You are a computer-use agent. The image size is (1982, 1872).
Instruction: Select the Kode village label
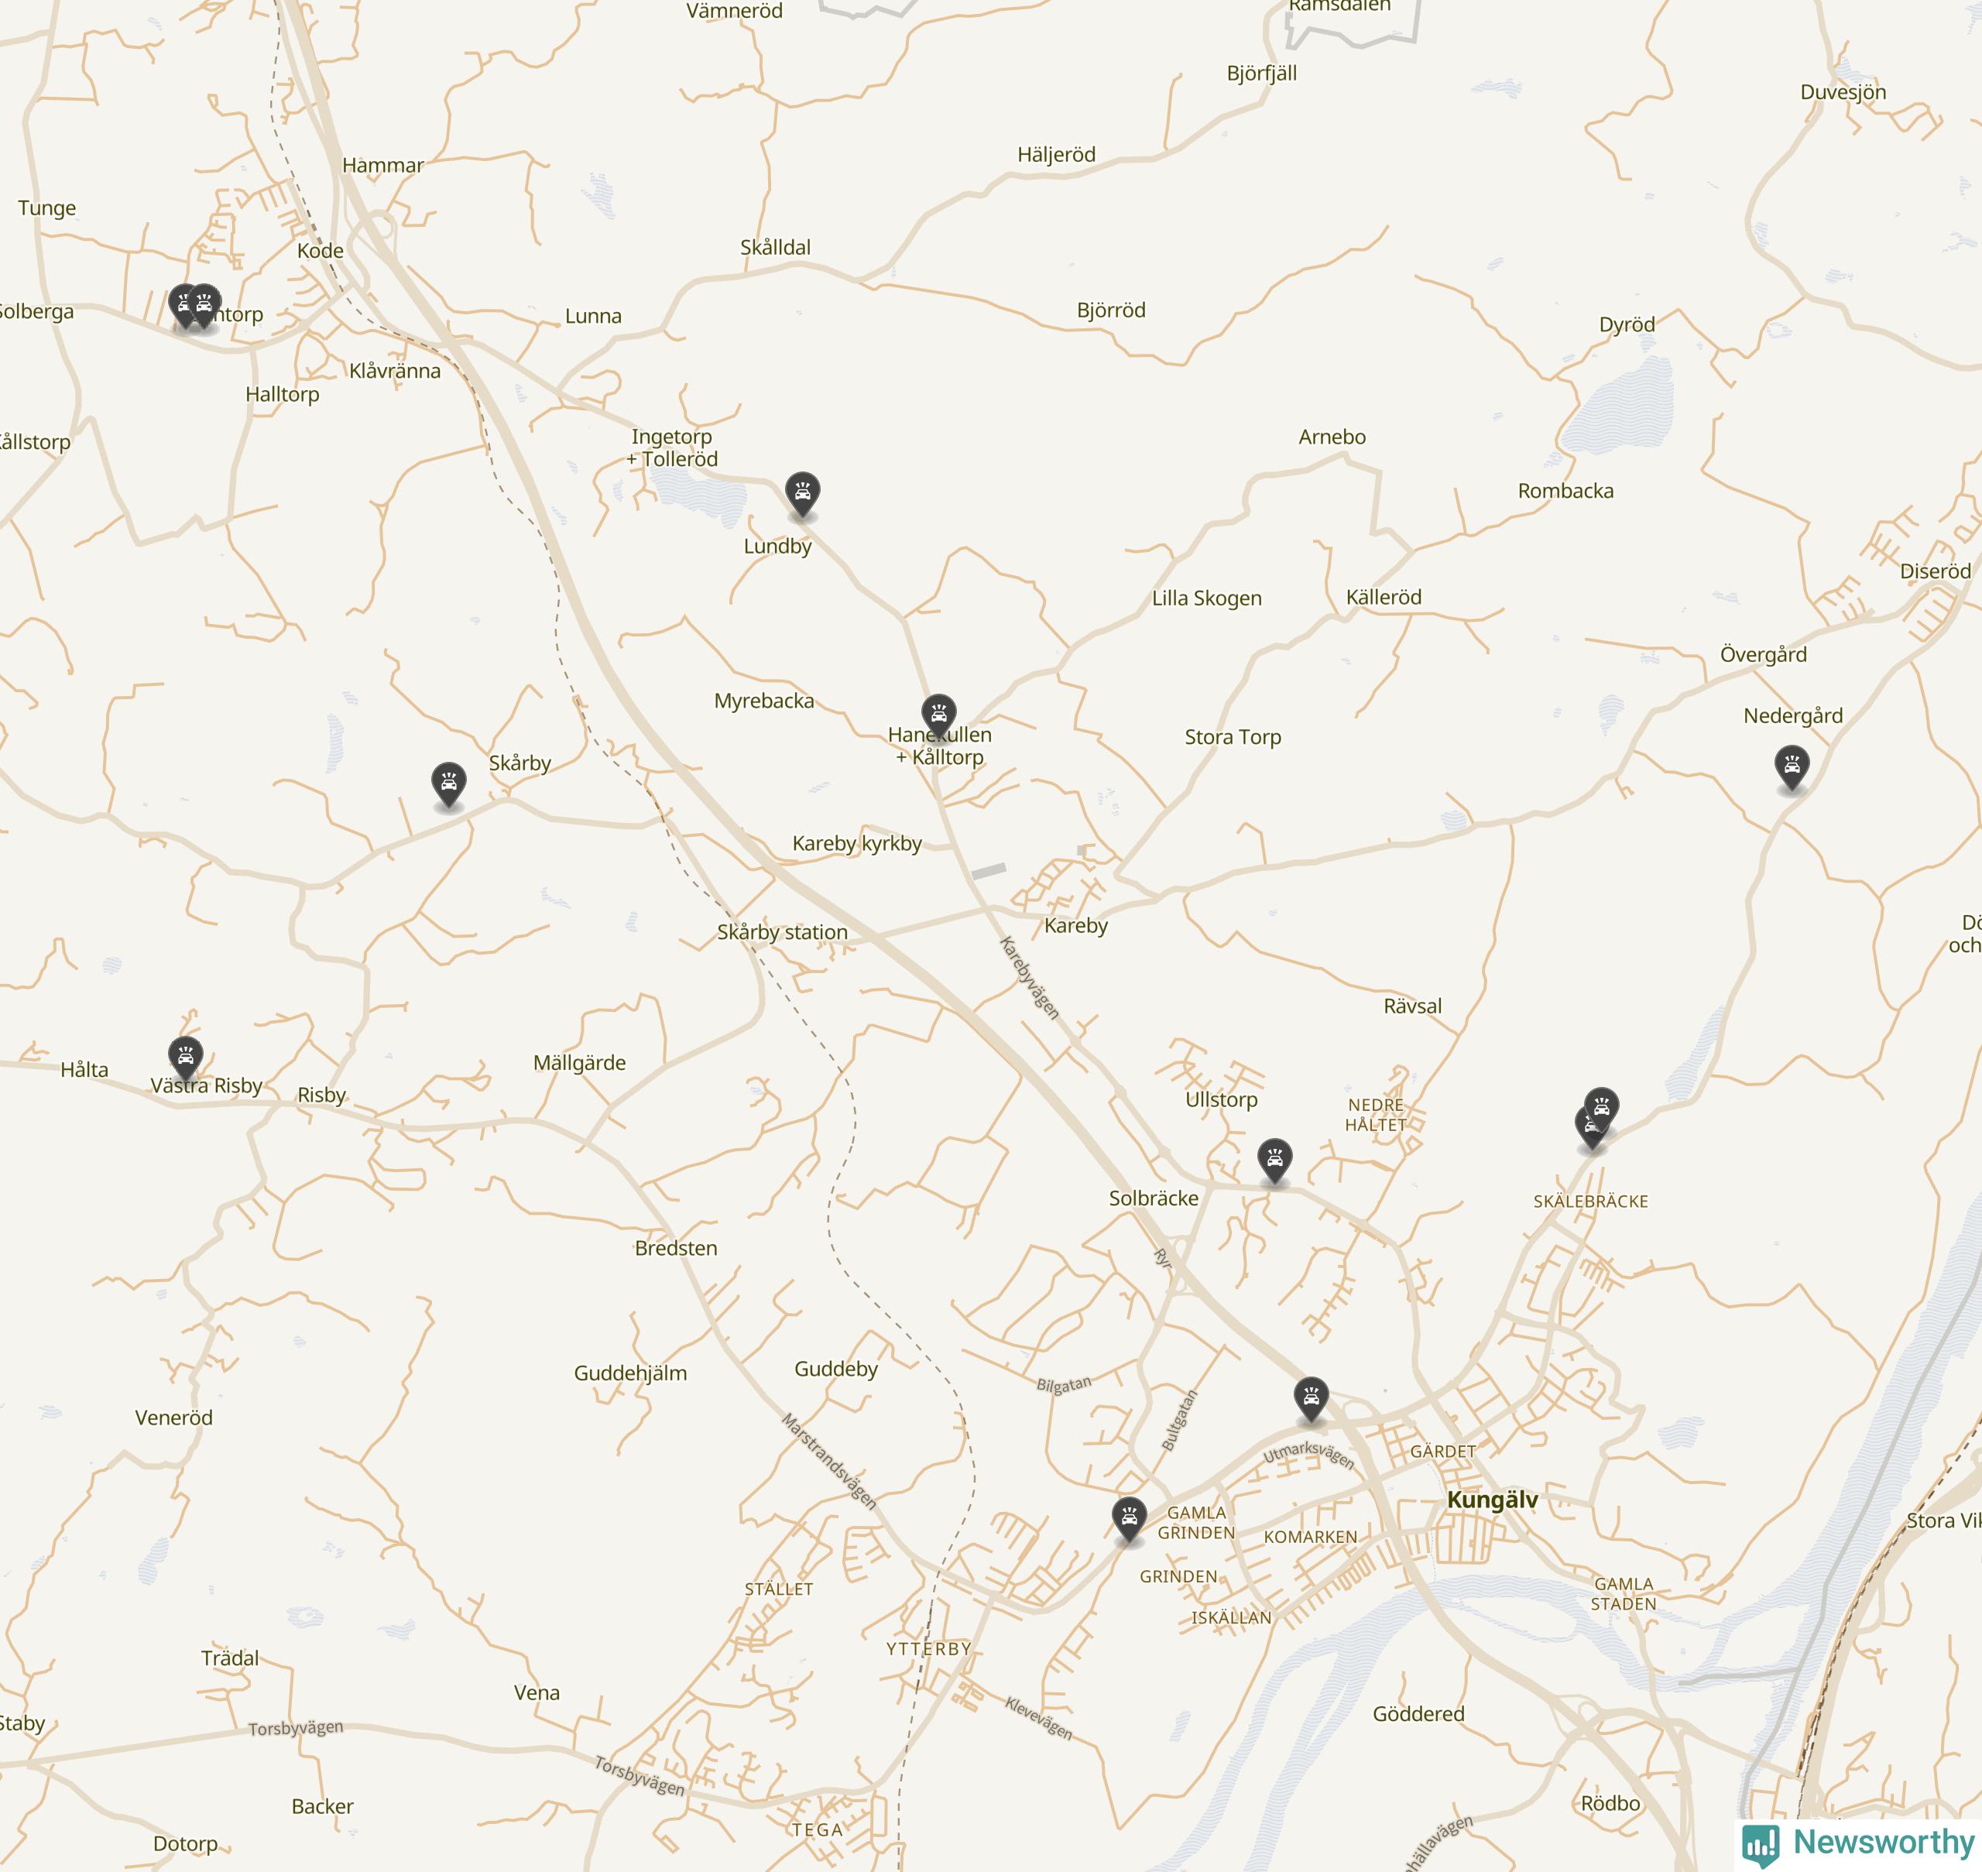click(321, 251)
